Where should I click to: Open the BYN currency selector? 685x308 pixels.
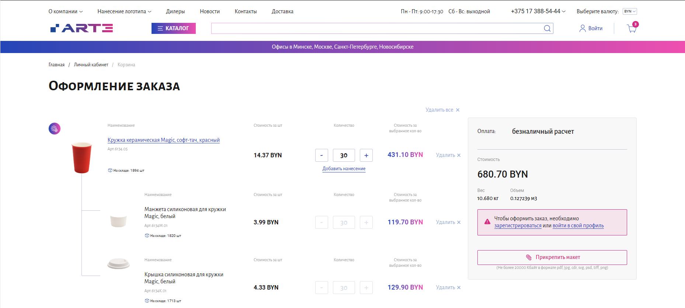point(630,11)
